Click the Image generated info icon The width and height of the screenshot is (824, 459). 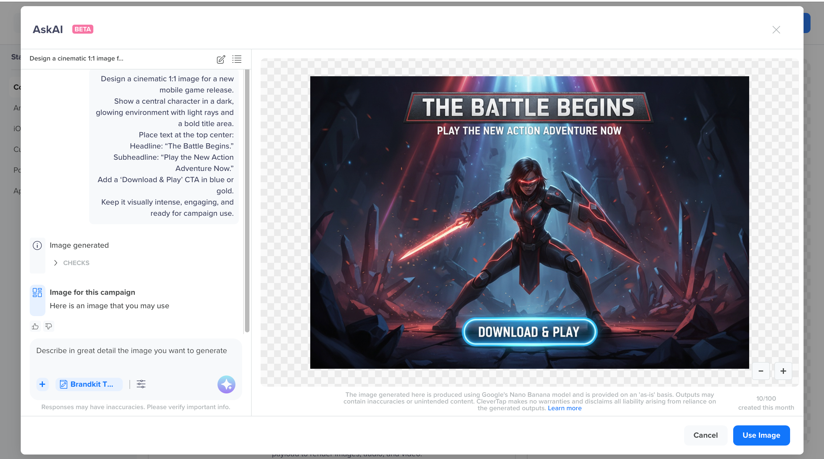[38, 245]
